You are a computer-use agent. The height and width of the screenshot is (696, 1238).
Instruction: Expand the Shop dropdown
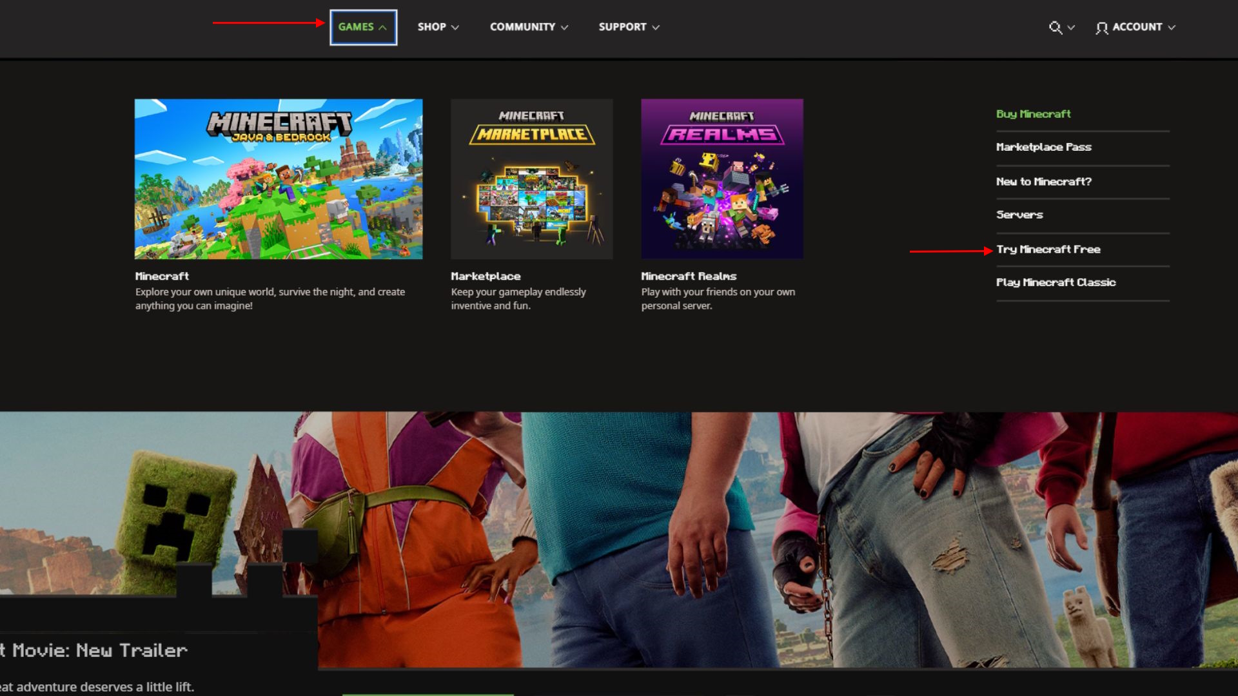tap(437, 27)
